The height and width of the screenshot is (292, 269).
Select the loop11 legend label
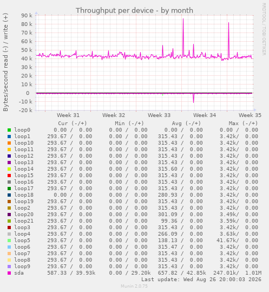tap(24, 150)
